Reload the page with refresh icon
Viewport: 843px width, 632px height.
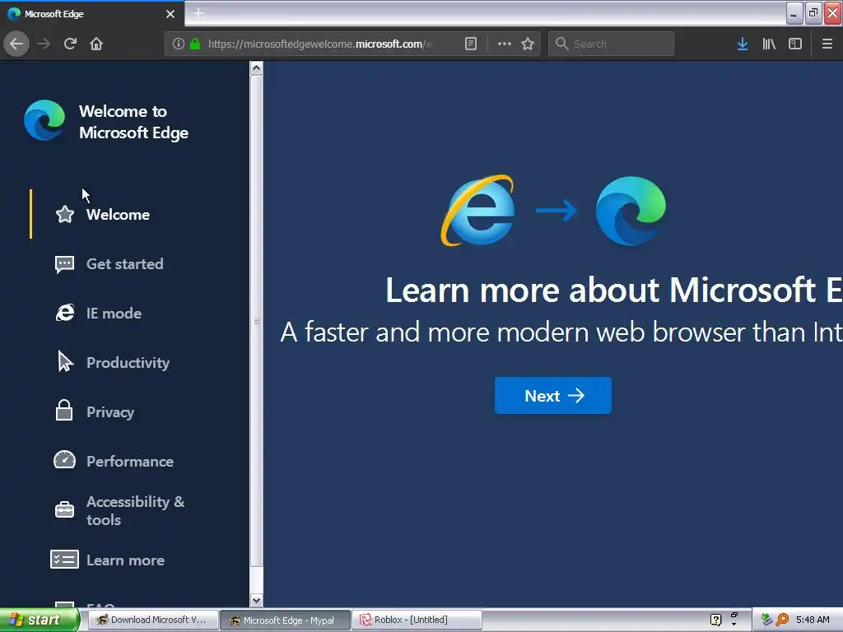[70, 44]
